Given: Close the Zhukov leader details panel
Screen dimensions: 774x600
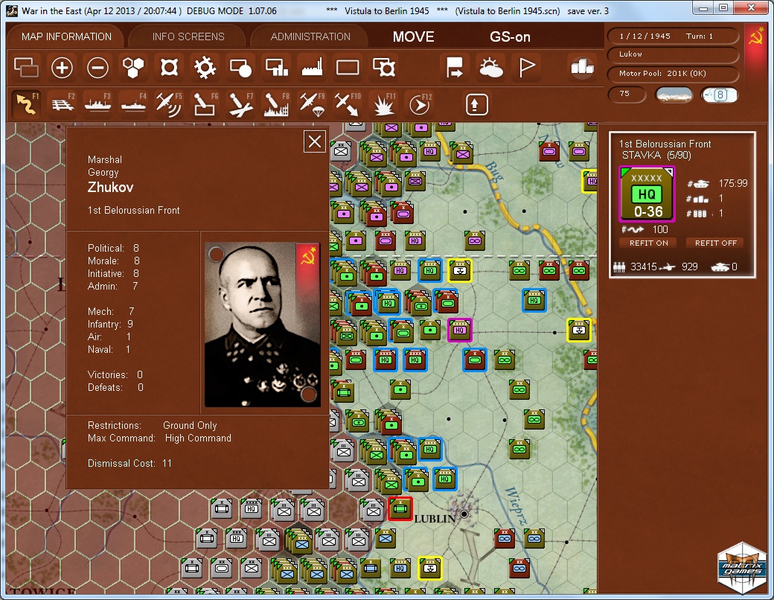Looking at the screenshot, I should (315, 141).
